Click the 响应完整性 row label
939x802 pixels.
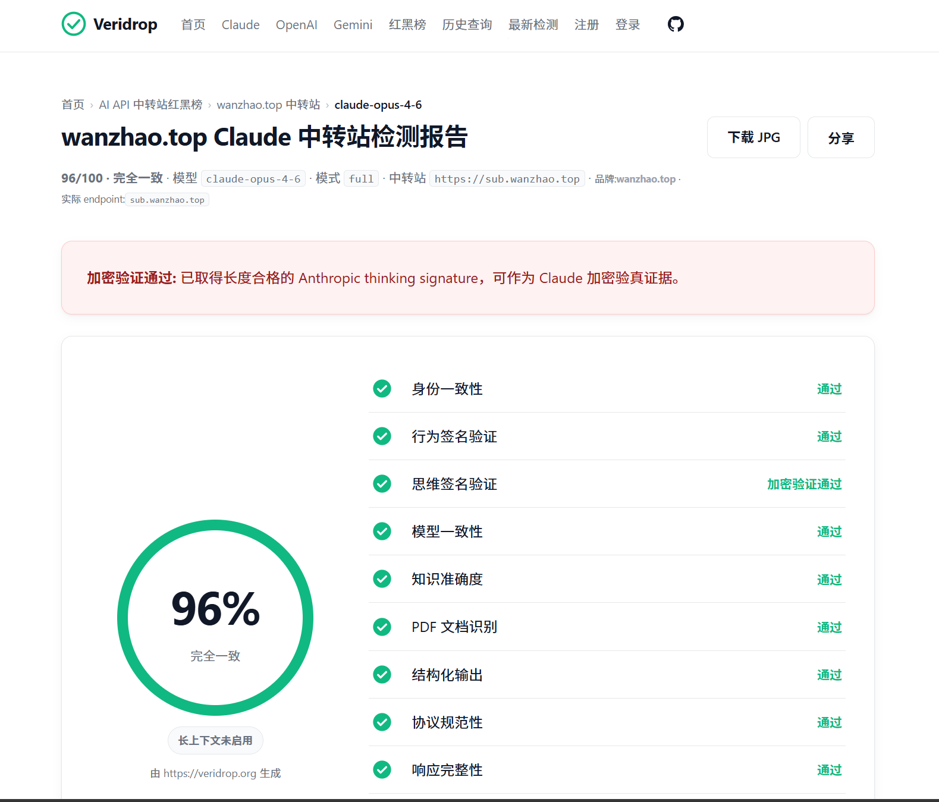click(x=447, y=770)
